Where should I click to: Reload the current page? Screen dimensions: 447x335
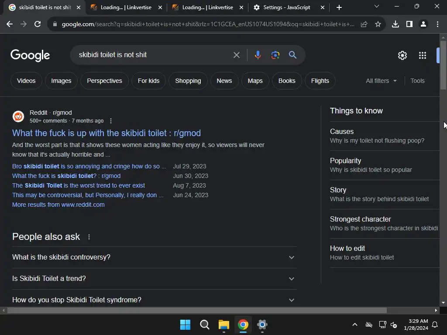38,24
